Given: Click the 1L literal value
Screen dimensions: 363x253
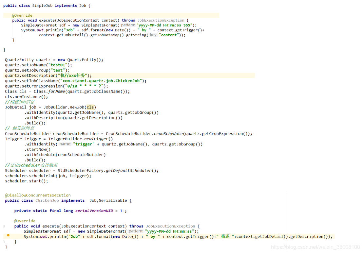Looking at the screenshot, I should coord(122,211).
